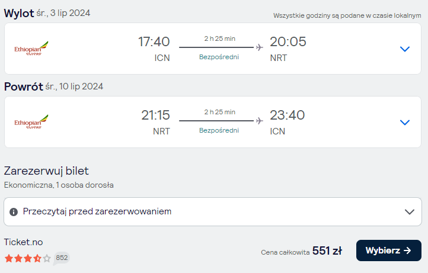Click the return flight Bezpośredni label
The width and height of the screenshot is (428, 273).
219,130
